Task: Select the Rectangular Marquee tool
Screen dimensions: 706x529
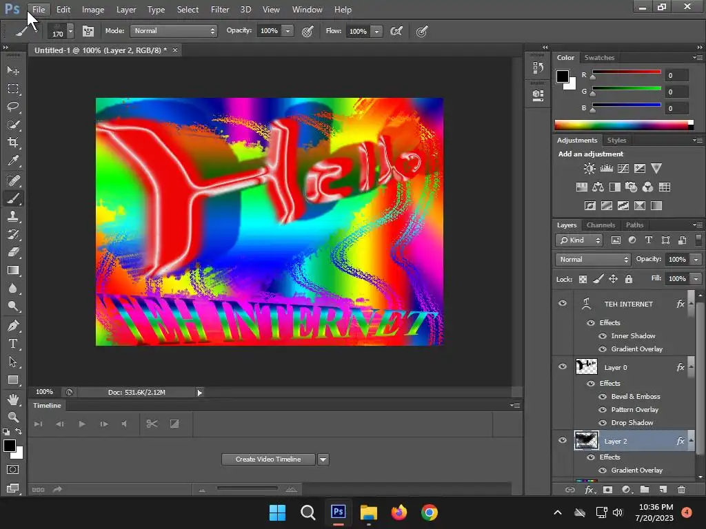Action: pyautogui.click(x=13, y=89)
